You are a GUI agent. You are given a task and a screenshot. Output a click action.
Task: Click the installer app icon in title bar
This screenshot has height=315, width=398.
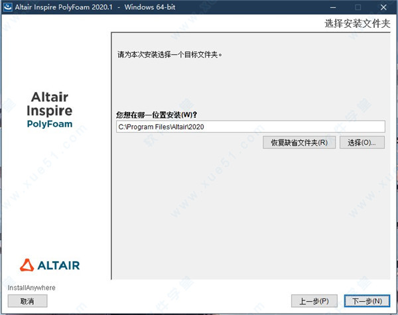8,7
